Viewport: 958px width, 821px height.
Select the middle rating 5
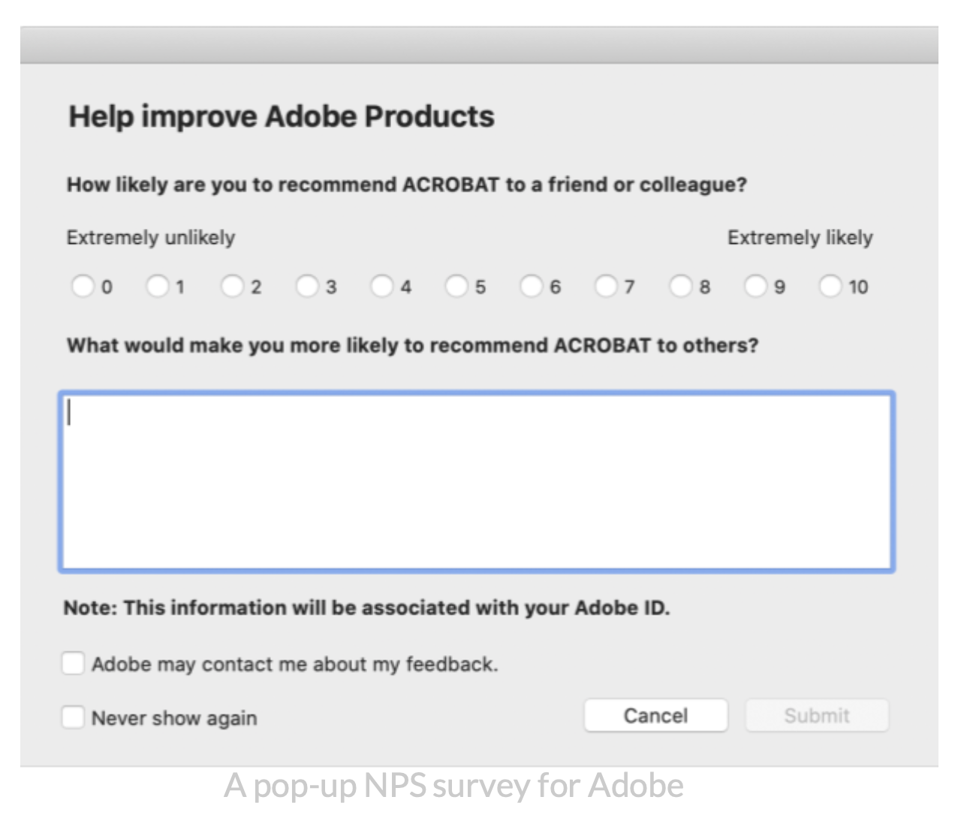456,286
